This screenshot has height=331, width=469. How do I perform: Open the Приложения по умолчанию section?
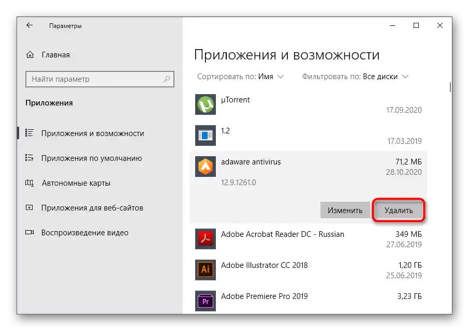coord(92,158)
